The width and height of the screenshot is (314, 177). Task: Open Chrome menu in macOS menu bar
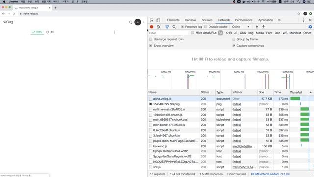13,1
